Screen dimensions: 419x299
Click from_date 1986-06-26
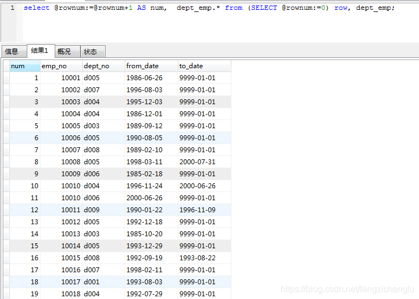pyautogui.click(x=152, y=78)
